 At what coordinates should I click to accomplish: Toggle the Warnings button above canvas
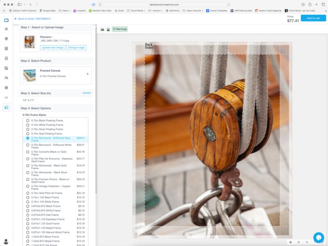click(x=120, y=29)
